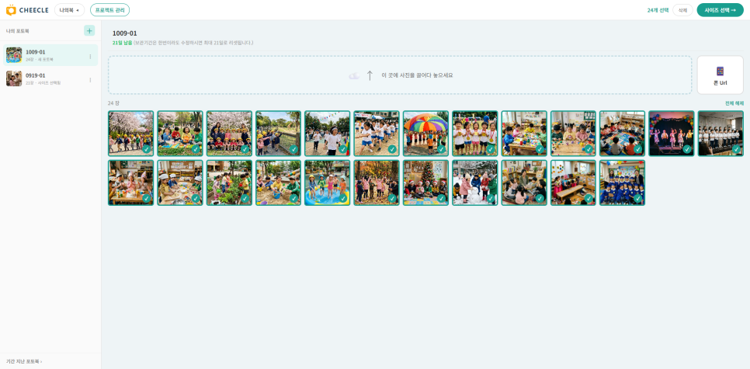
Task: Open the sandbox play photo
Action: click(279, 183)
